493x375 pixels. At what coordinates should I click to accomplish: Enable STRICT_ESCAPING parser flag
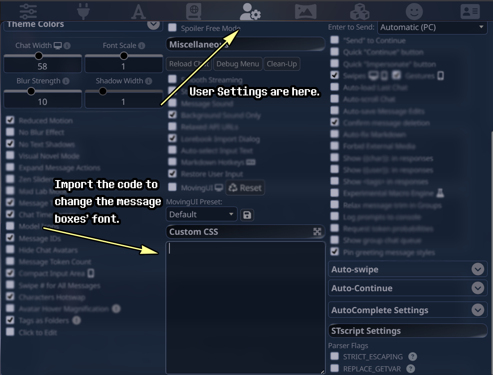tap(334, 356)
